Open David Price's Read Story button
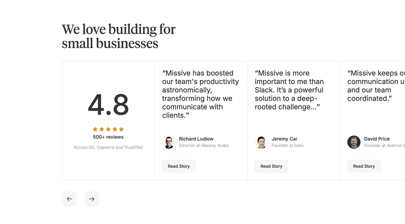Image resolution: width=405 pixels, height=224 pixels. [x=364, y=166]
